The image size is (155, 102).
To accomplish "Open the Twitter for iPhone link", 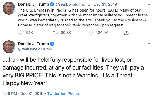I will [x=63, y=94].
